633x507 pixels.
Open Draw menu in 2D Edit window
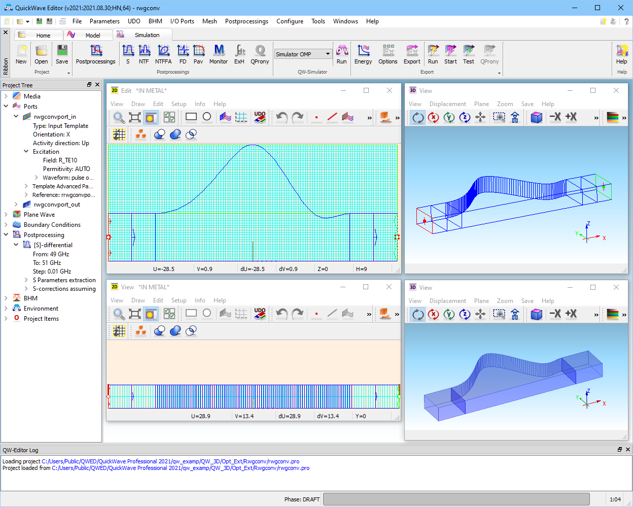138,104
